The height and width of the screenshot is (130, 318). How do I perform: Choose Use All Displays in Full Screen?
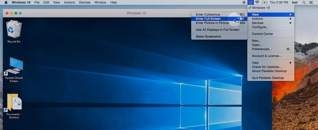coord(219,30)
